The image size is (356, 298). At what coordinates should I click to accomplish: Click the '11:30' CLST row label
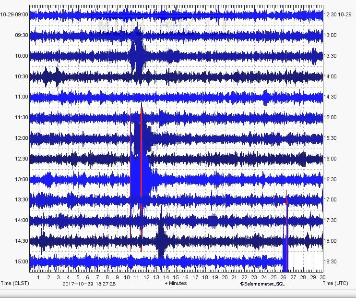click(x=22, y=118)
